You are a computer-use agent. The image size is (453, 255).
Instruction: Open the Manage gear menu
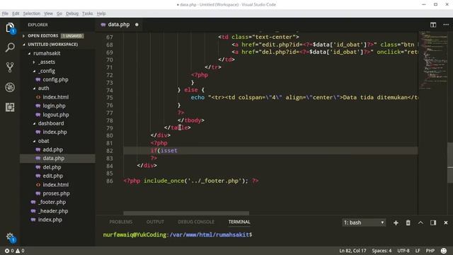tap(10, 237)
